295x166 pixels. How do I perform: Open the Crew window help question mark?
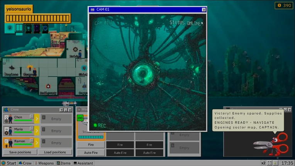(x=61, y=110)
